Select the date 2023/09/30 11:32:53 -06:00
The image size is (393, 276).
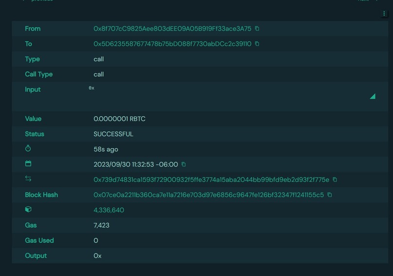[136, 164]
